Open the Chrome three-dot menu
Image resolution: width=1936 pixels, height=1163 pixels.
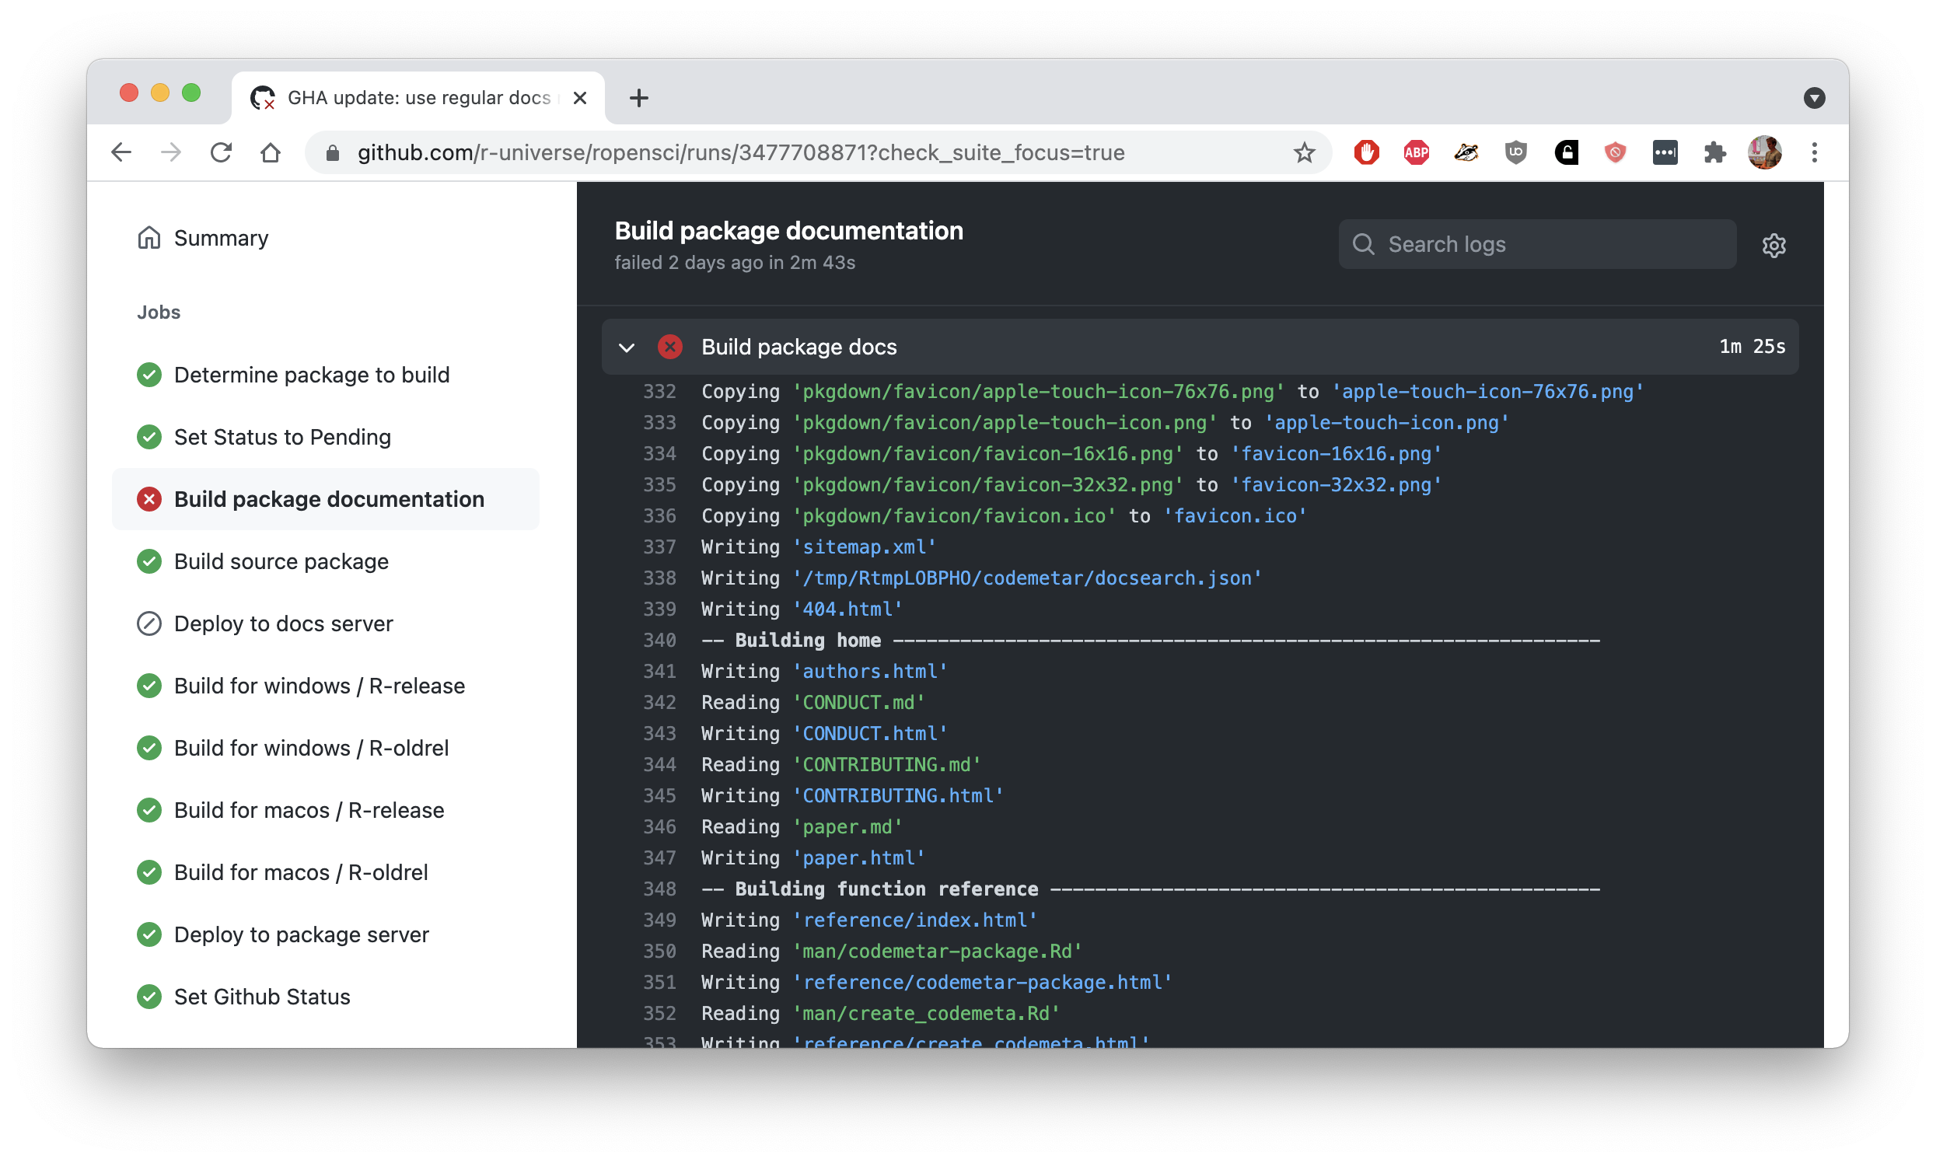tap(1815, 153)
